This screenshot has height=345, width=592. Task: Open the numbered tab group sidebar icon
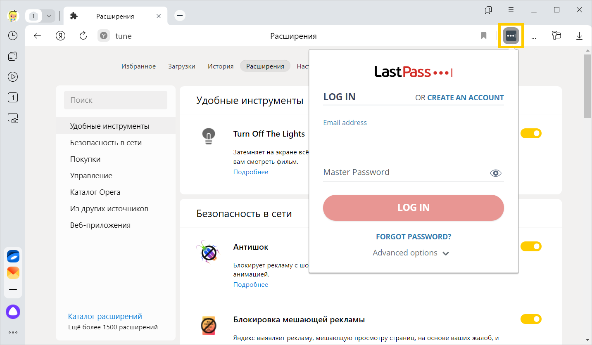(x=13, y=98)
